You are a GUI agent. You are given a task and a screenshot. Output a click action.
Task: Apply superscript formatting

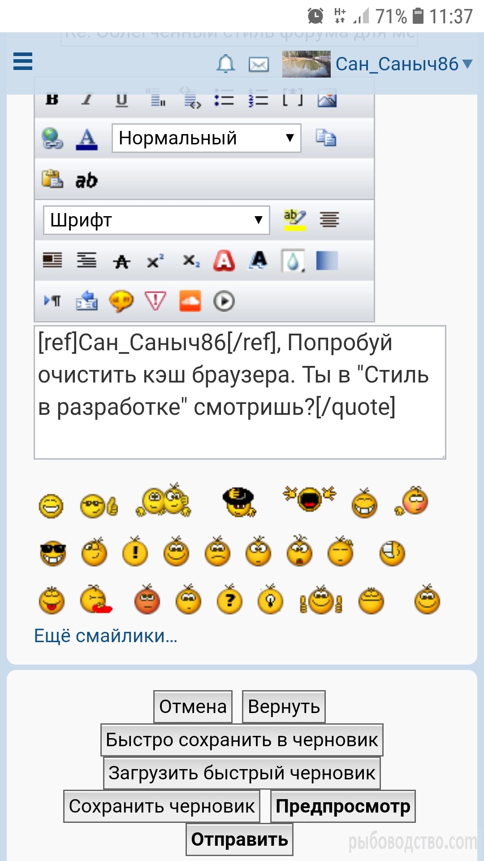(x=156, y=261)
